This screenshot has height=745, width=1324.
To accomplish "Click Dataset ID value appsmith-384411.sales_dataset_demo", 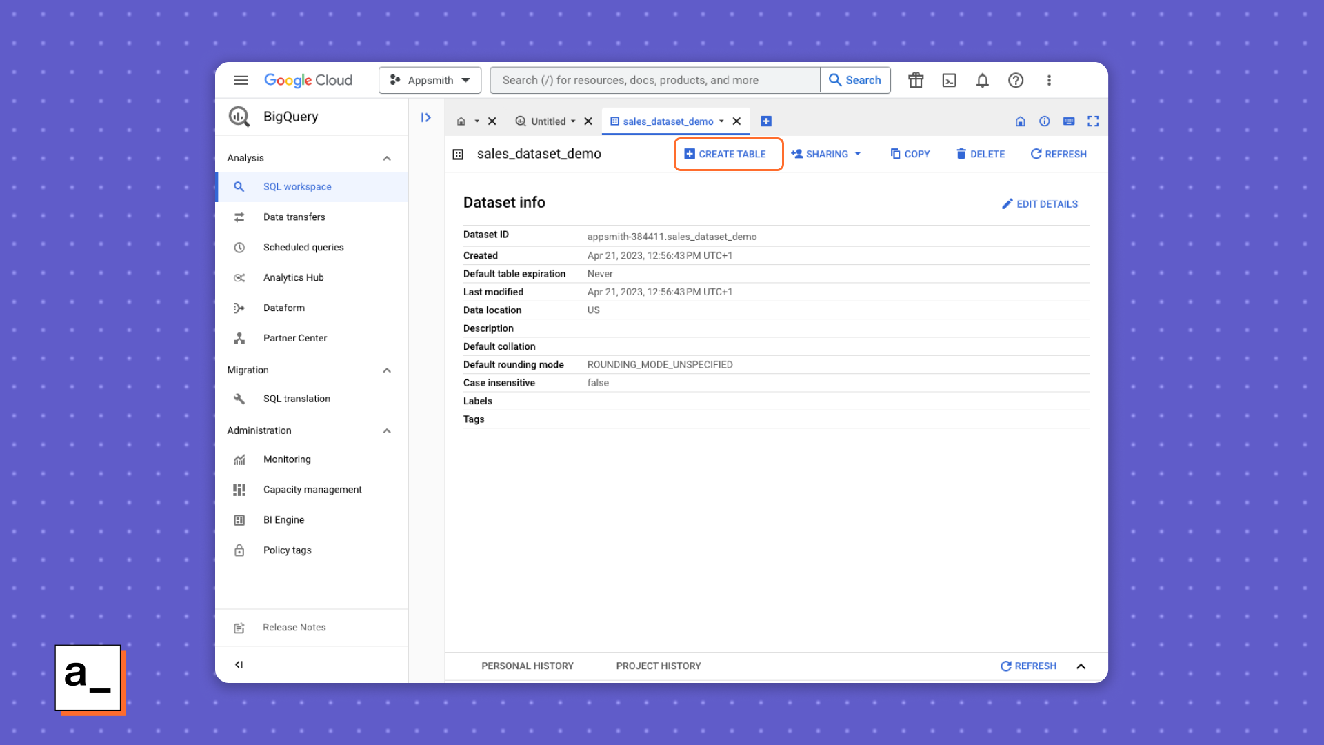I will [672, 237].
